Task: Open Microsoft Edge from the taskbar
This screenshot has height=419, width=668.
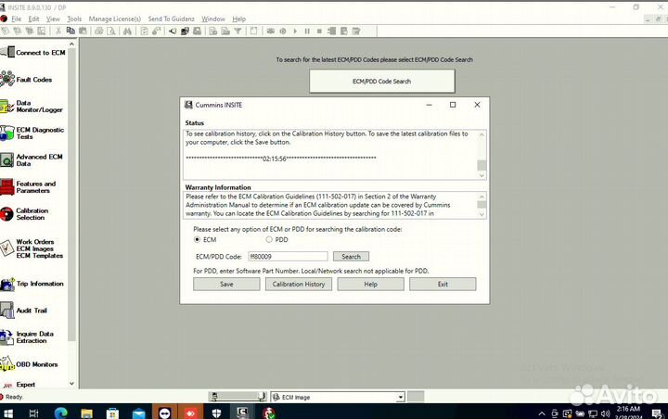Action: pos(61,413)
